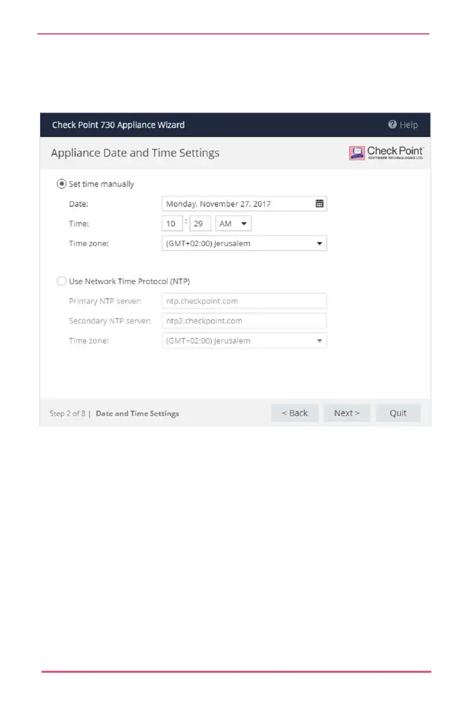Go back with the < Back button
Image resolution: width=470 pixels, height=706 pixels.
(295, 413)
